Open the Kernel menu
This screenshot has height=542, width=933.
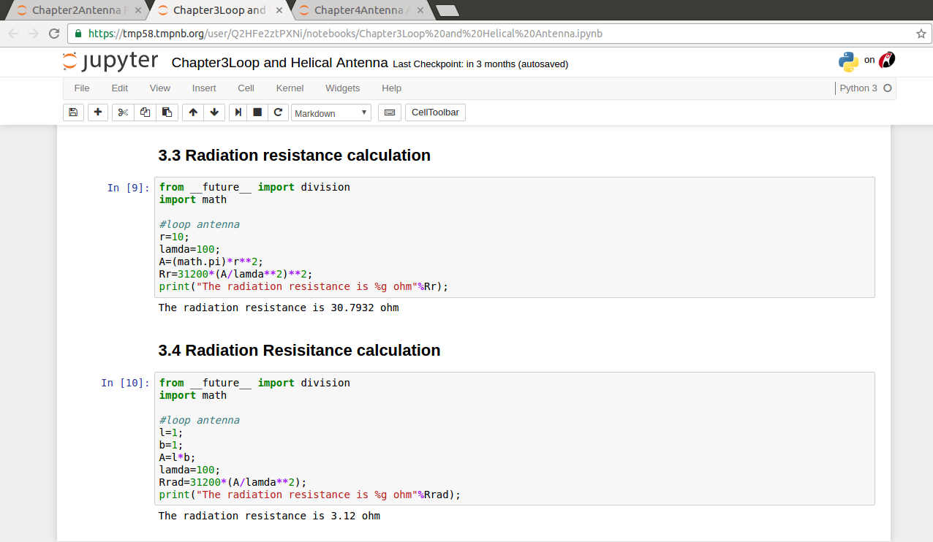(x=290, y=88)
